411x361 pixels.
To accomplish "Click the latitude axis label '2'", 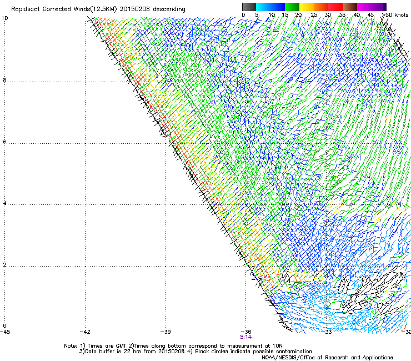I will pos(4,265).
